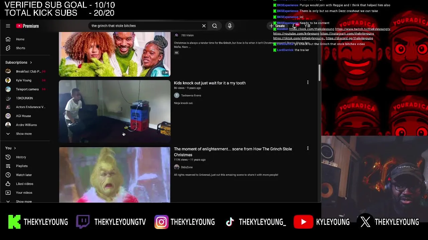The image size is (428, 240).
Task: Open the discord.gg/thekyleyoung chat link
Action: [349, 38]
